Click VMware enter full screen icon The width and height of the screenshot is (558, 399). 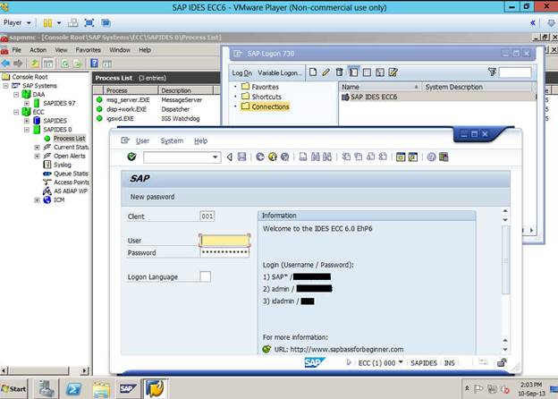[89, 23]
